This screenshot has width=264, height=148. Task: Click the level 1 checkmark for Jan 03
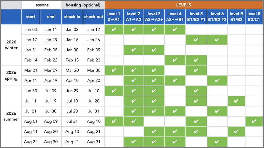pyautogui.click(x=114, y=30)
